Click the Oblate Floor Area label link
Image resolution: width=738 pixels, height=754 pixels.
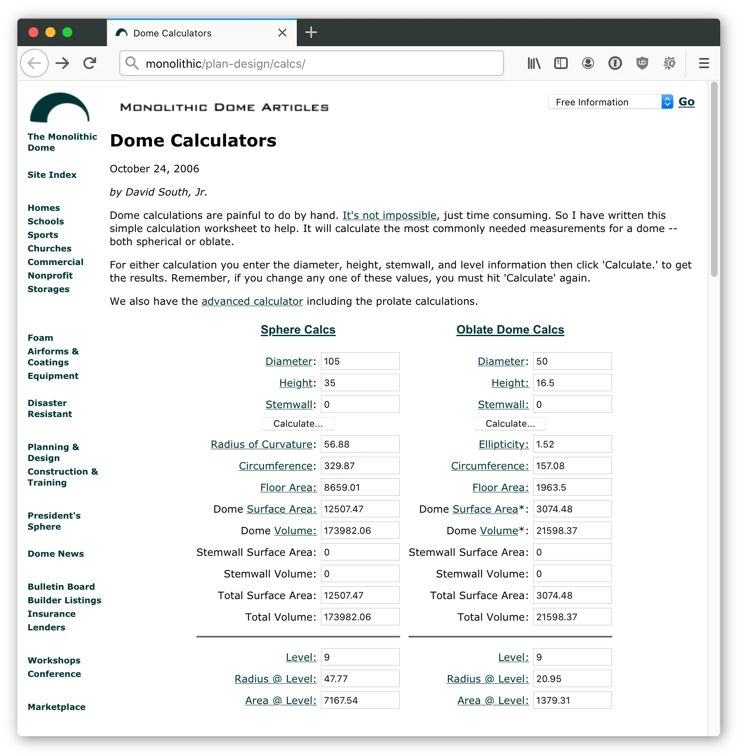(500, 488)
